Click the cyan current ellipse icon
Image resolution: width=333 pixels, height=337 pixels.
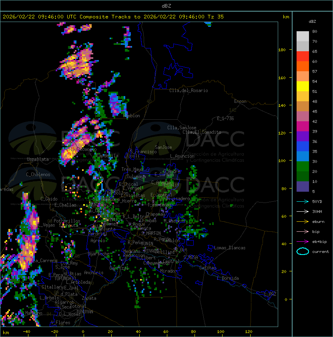pos(303,251)
